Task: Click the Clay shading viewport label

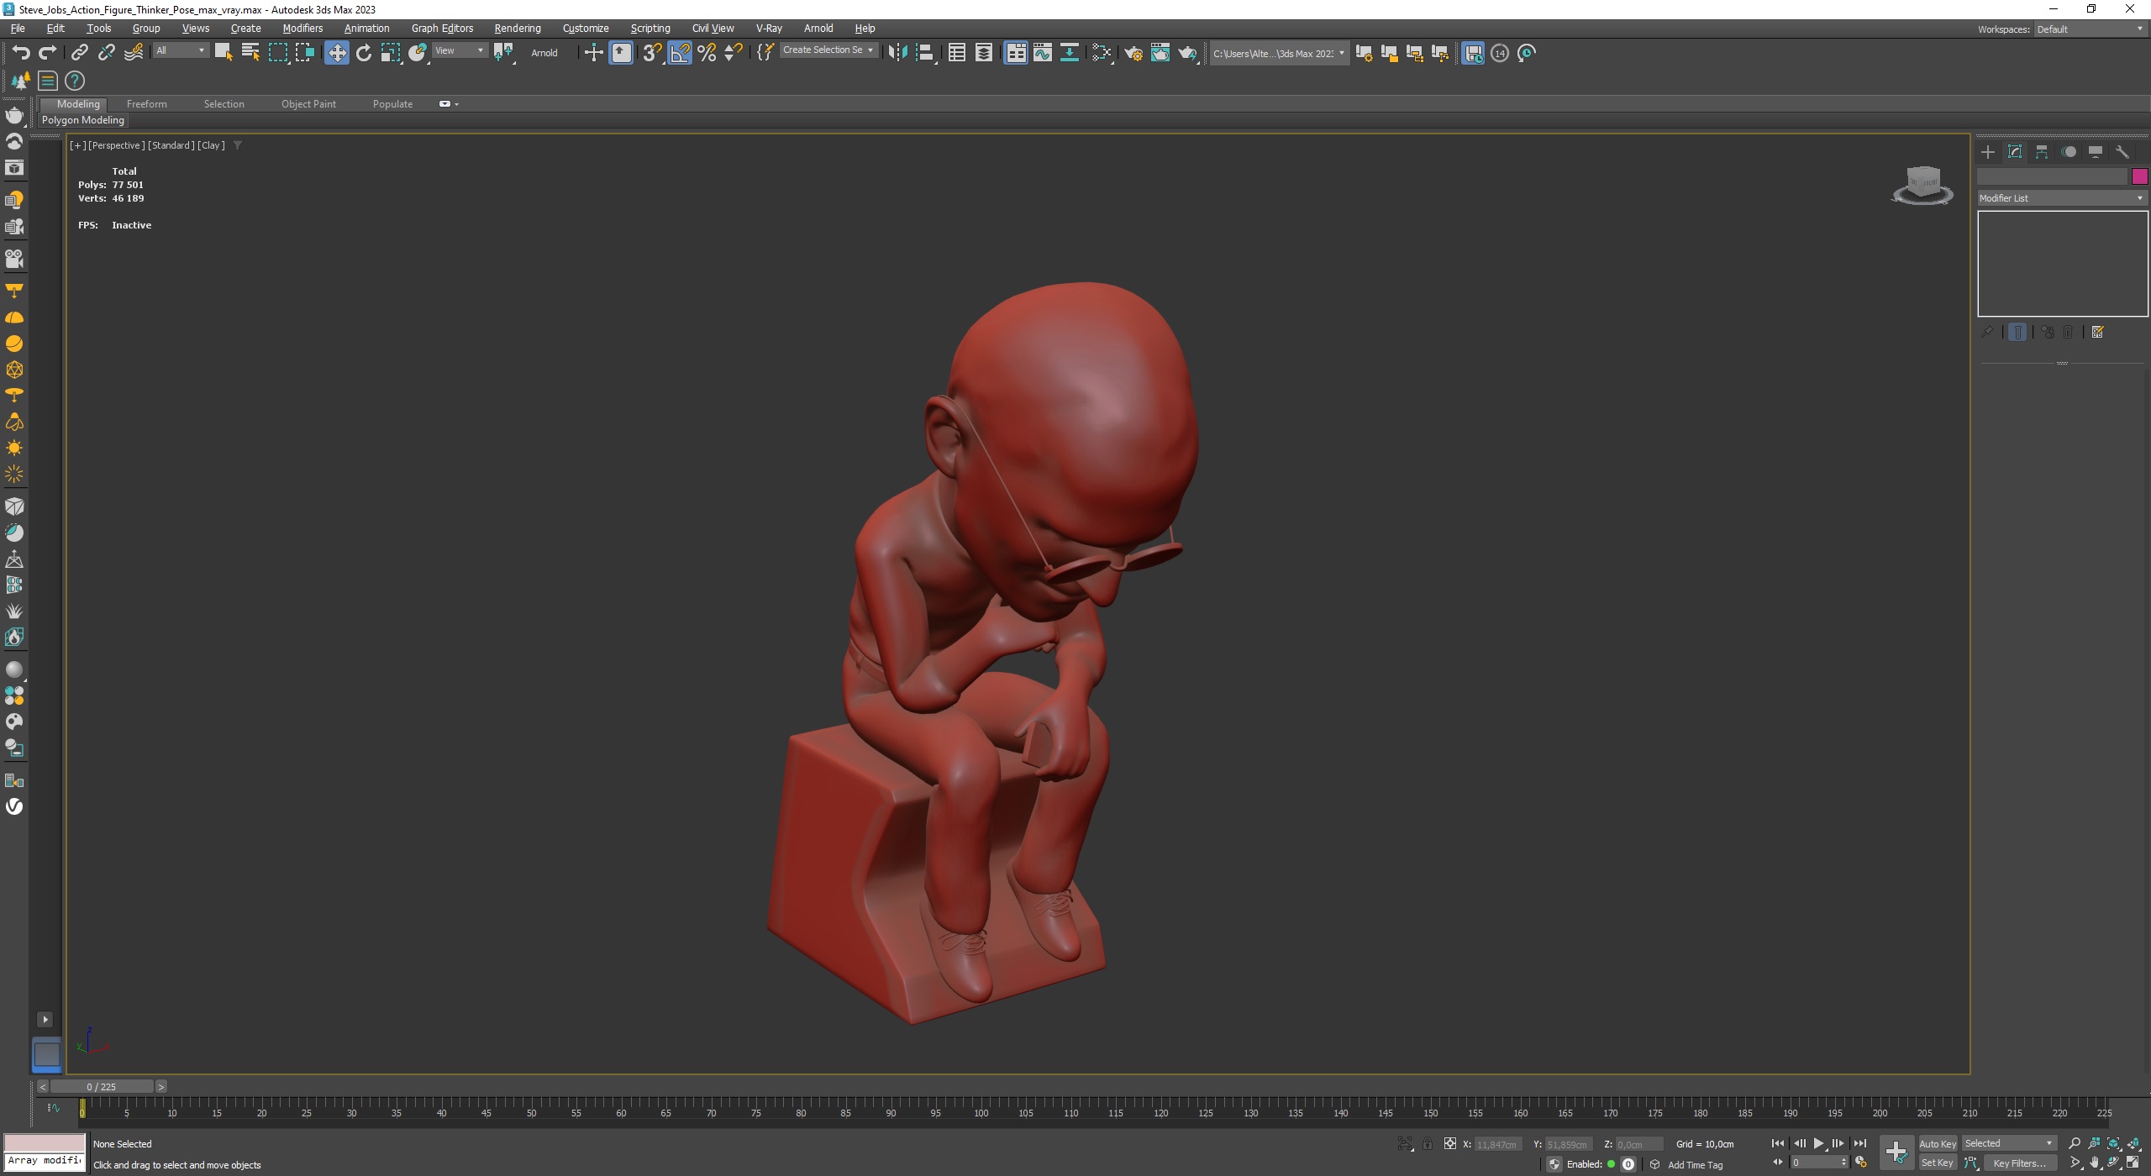Action: tap(211, 145)
